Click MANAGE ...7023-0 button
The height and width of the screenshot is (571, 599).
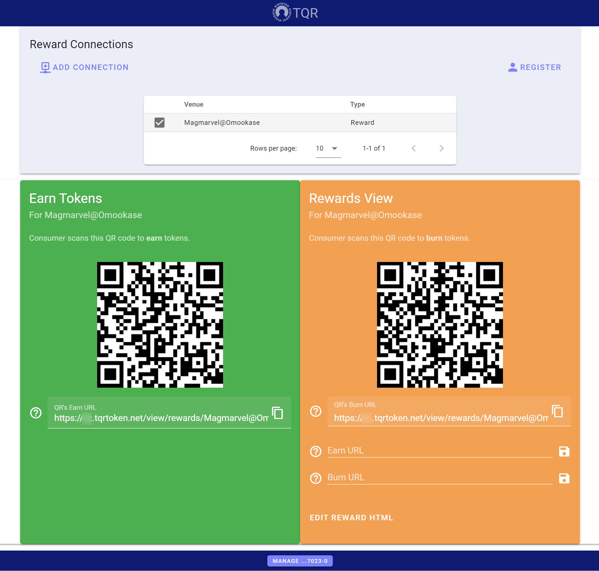(300, 561)
